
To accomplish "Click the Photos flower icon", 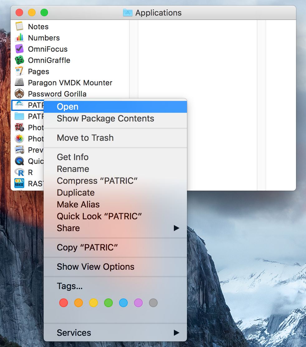I will [19, 139].
